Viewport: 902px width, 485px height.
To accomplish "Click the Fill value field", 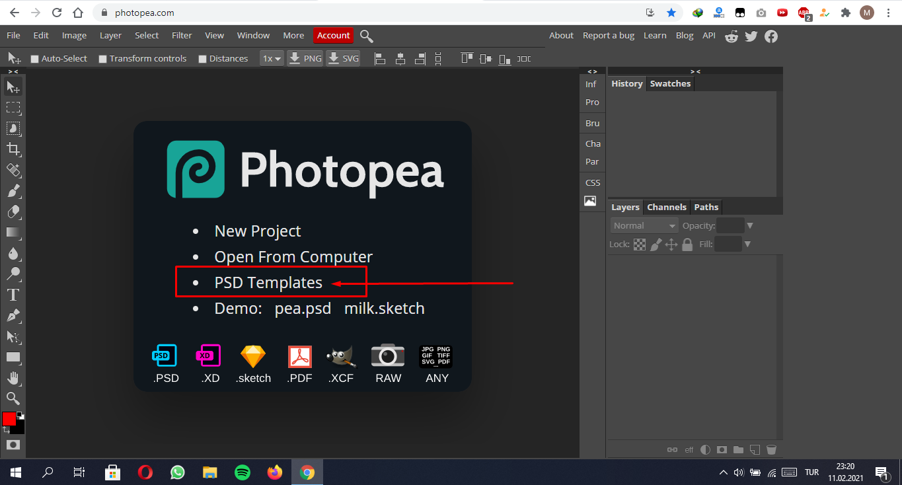I will click(x=728, y=244).
